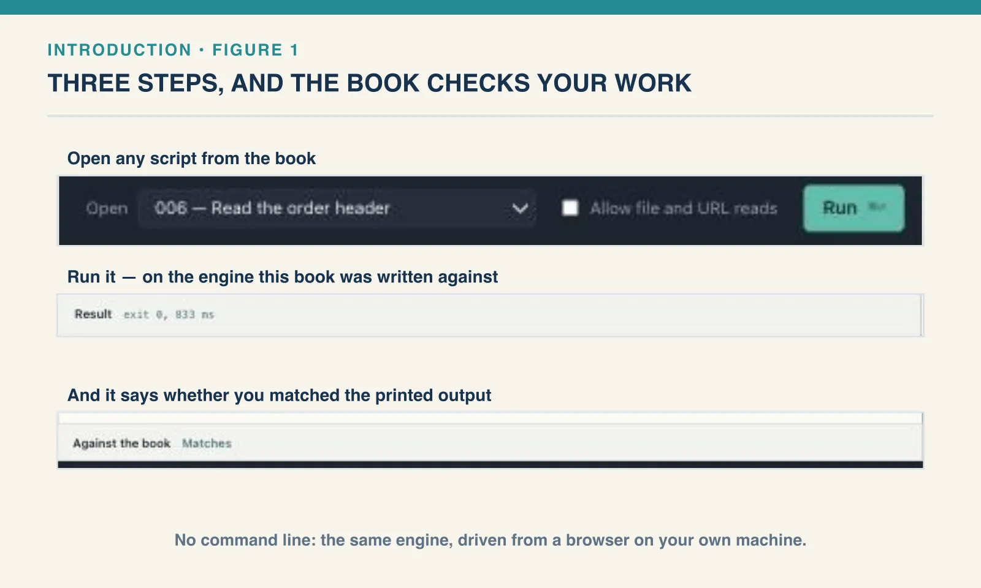Open the script selector showing '006 — Read the order header'
Viewport: 981px width, 588px height.
pos(337,209)
